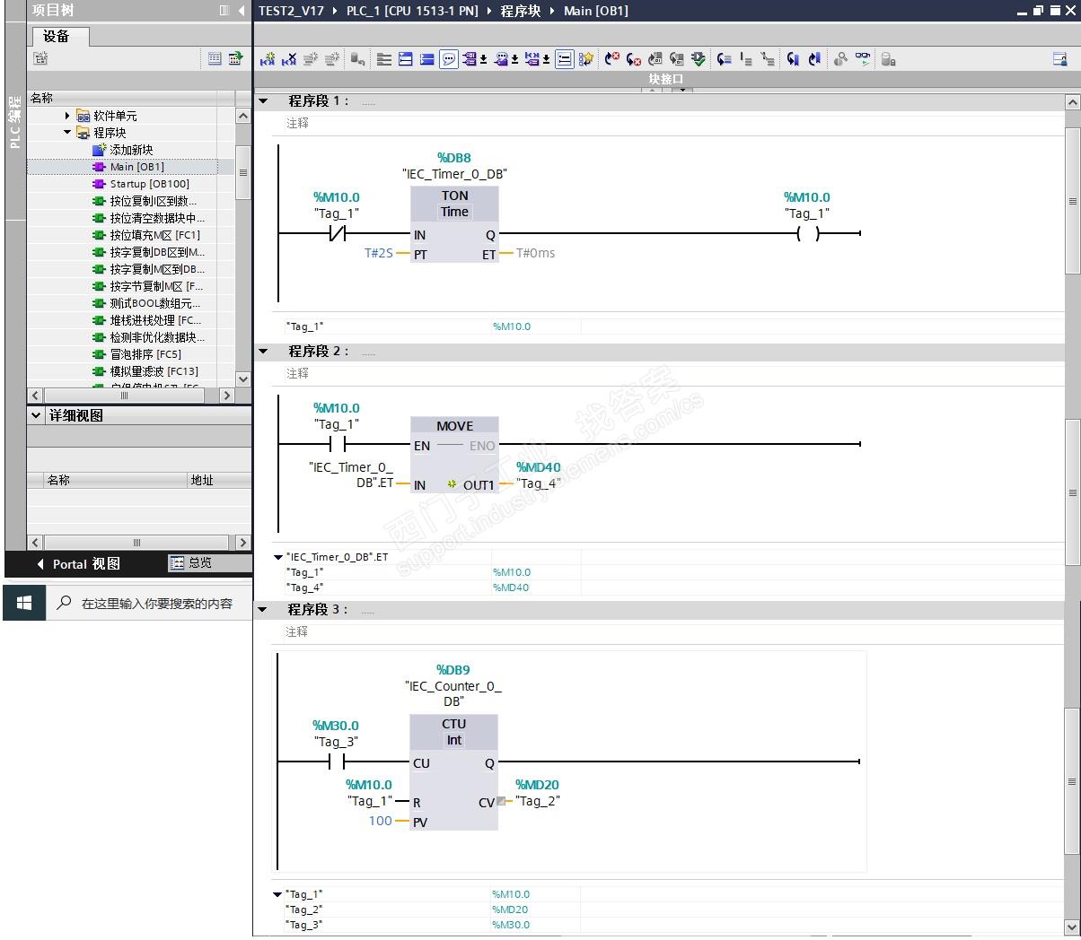Collapse the project tree with left arrow
1081x940 pixels.
coord(242,11)
